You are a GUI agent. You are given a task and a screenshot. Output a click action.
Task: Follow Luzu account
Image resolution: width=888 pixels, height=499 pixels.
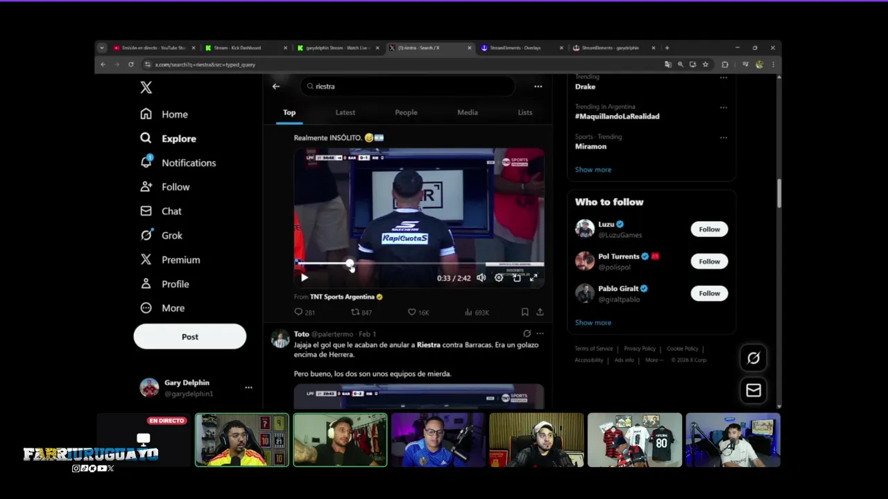coord(709,229)
